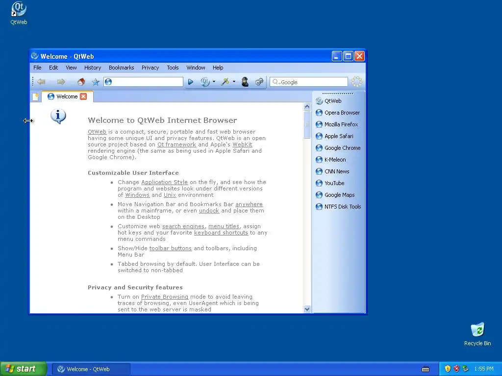The height and width of the screenshot is (376, 502).
Task: Click the Unix link
Action: (x=170, y=195)
